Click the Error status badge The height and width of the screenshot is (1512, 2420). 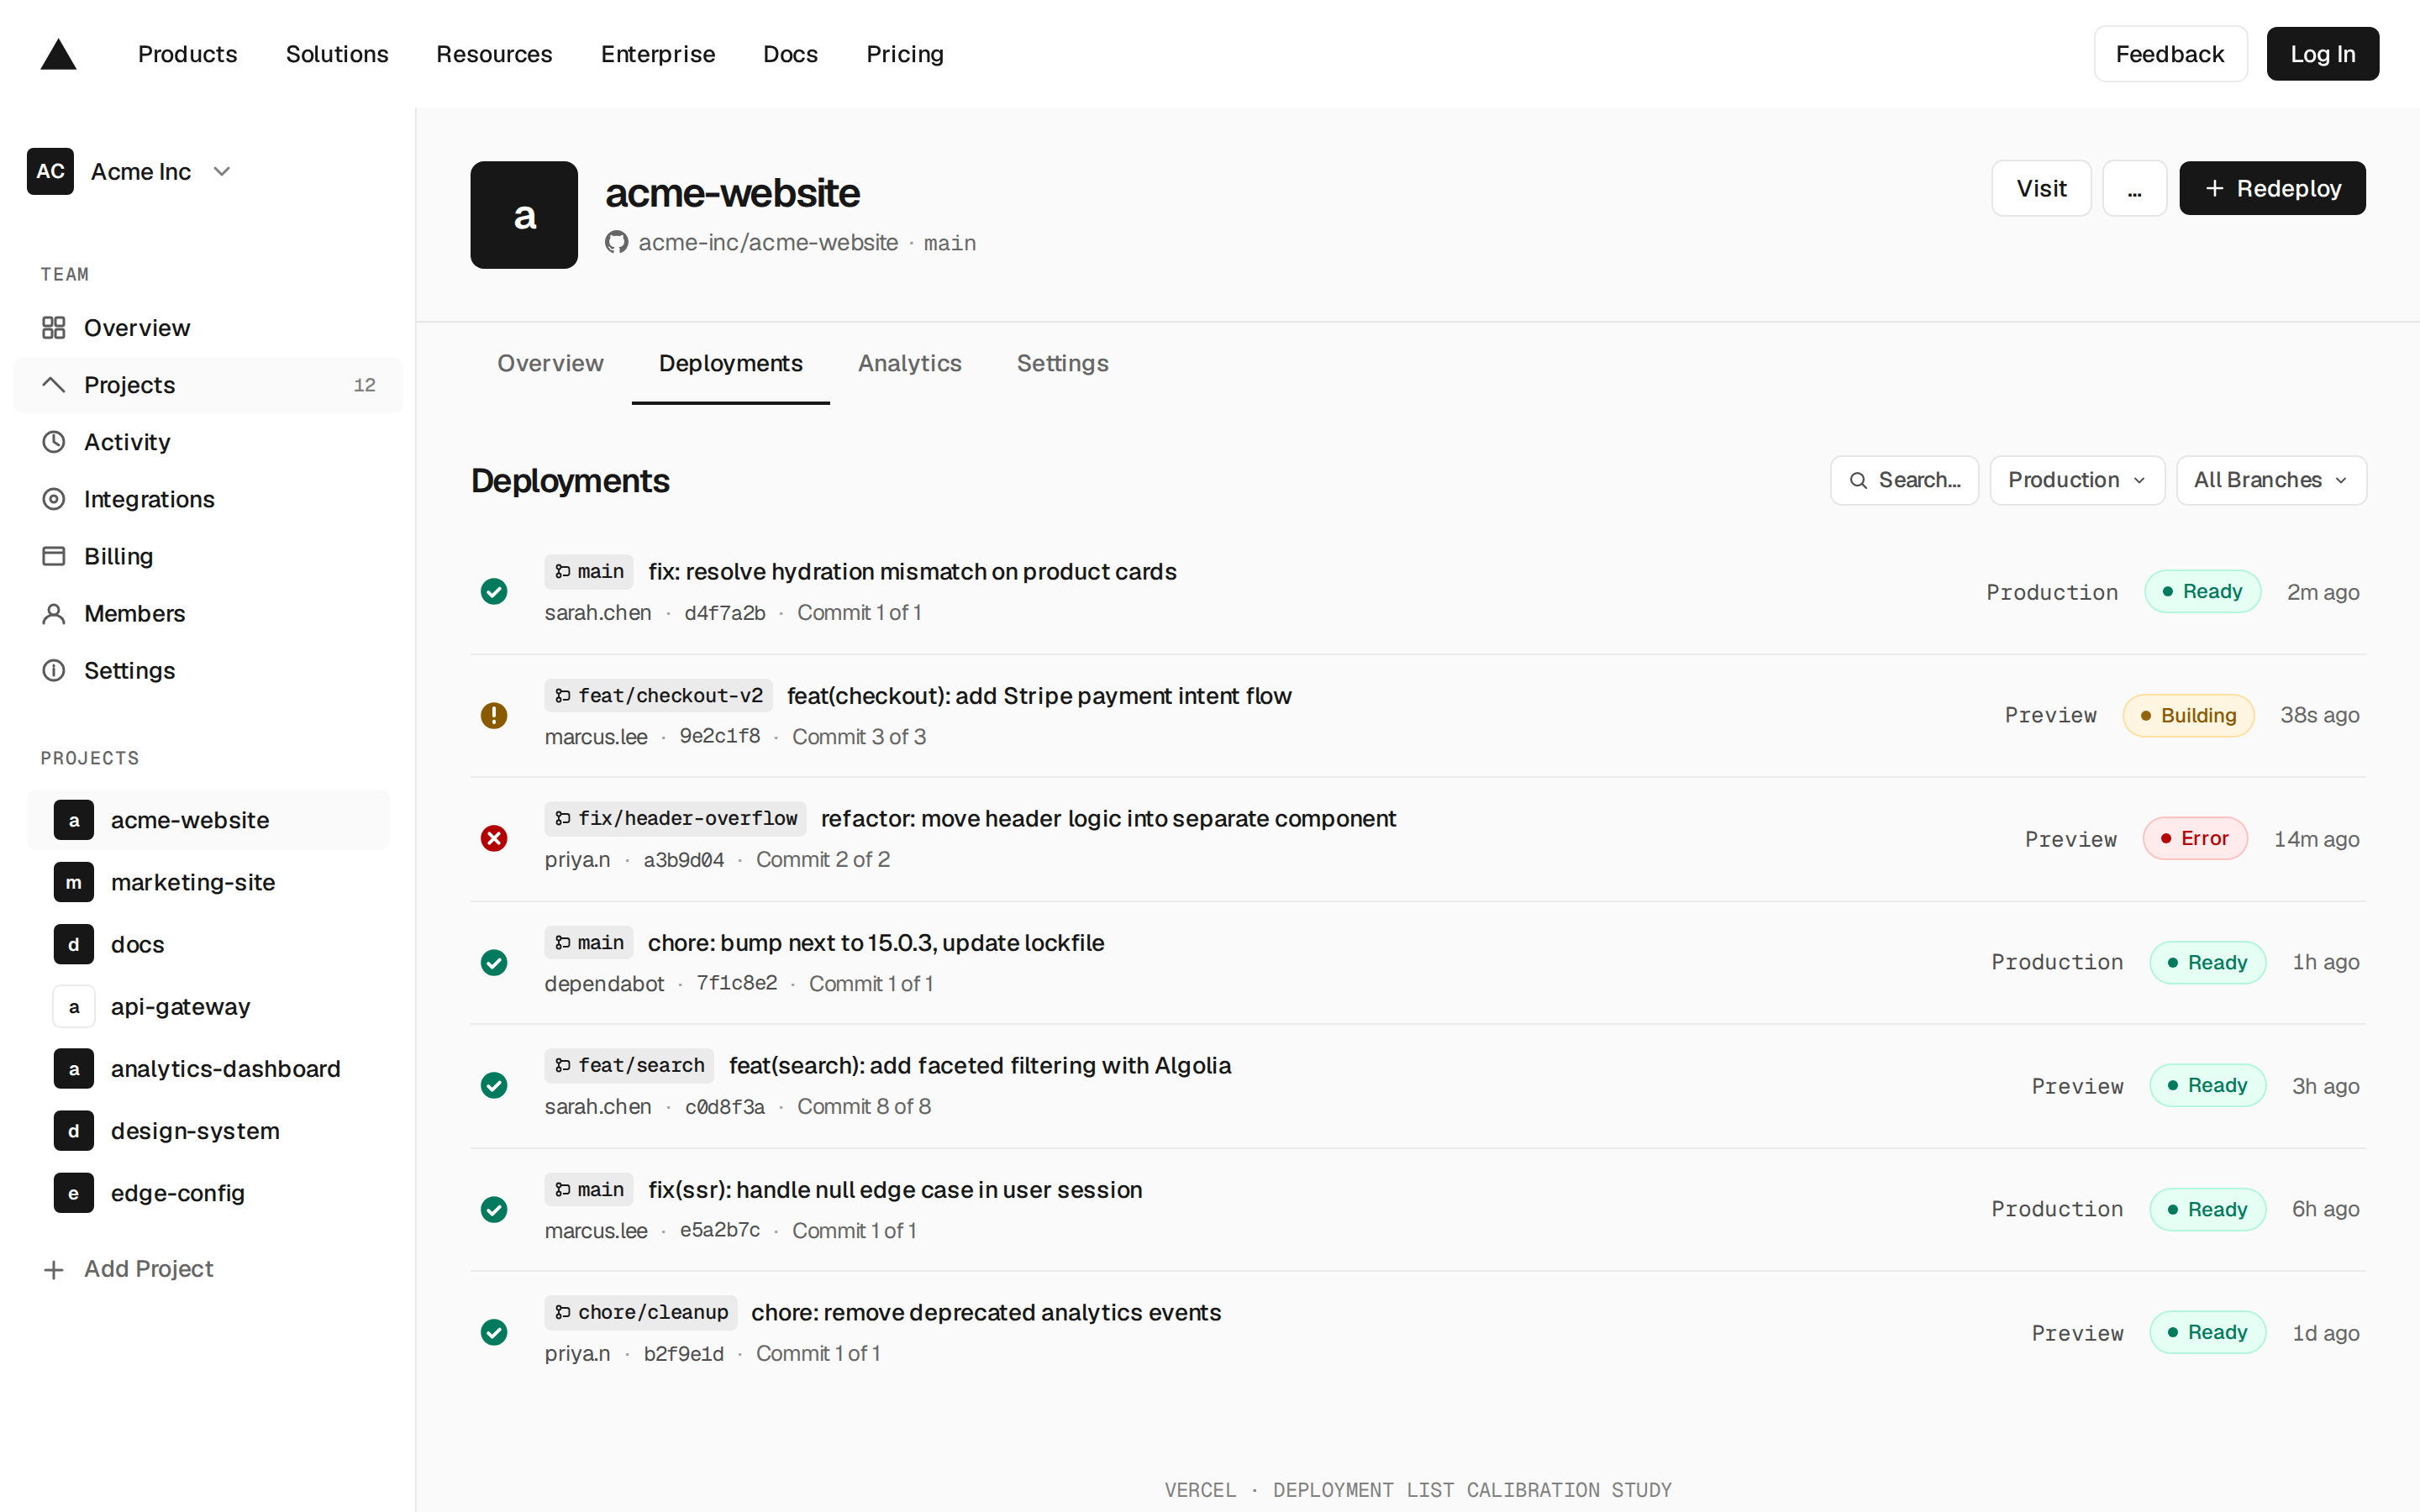(2195, 838)
